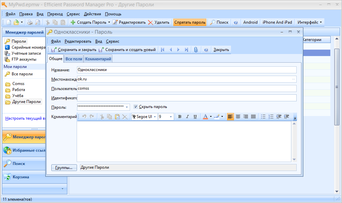Open the font name Segoe UI dropdown
The height and width of the screenshot is (203, 342).
pyautogui.click(x=155, y=117)
